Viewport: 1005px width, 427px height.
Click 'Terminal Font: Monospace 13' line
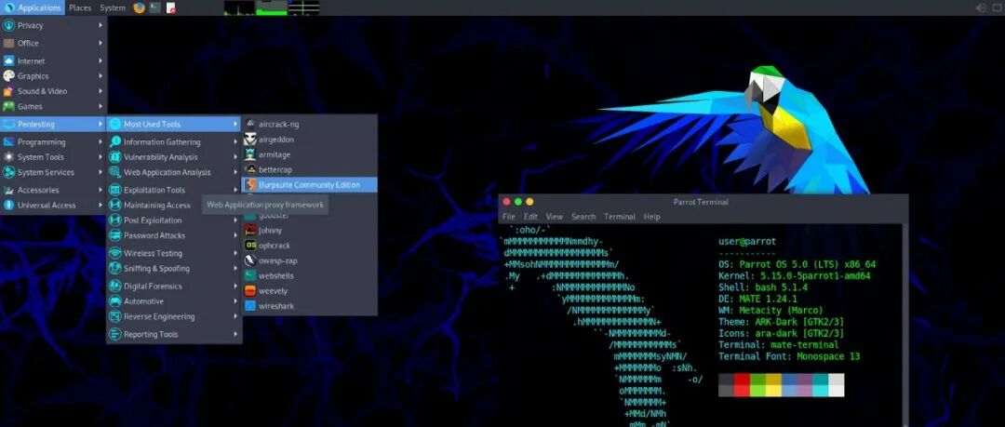(x=789, y=356)
